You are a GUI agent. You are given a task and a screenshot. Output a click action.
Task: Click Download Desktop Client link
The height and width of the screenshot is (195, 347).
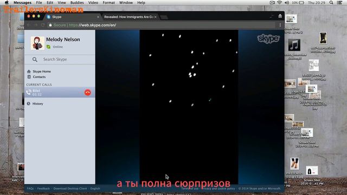point(70,188)
